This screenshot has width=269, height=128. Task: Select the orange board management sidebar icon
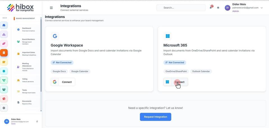click(4, 53)
